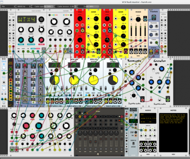Click the yellow phase dial on the third BPM LFO
The image size is (190, 159).
[x=93, y=80]
